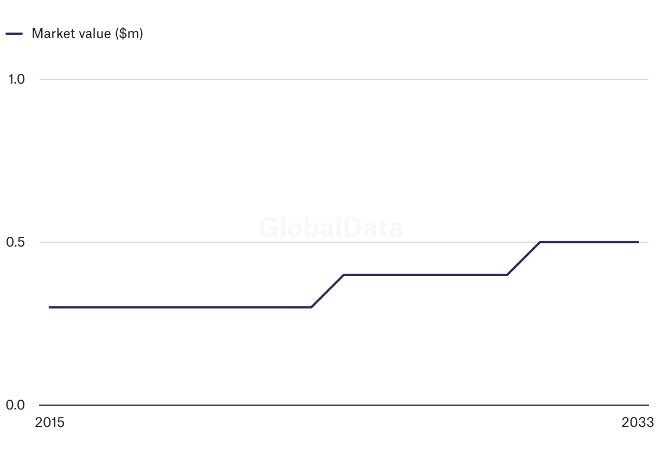Screen dimensions: 662x454
Task: Click the 2015 x-axis label
Action: click(49, 423)
